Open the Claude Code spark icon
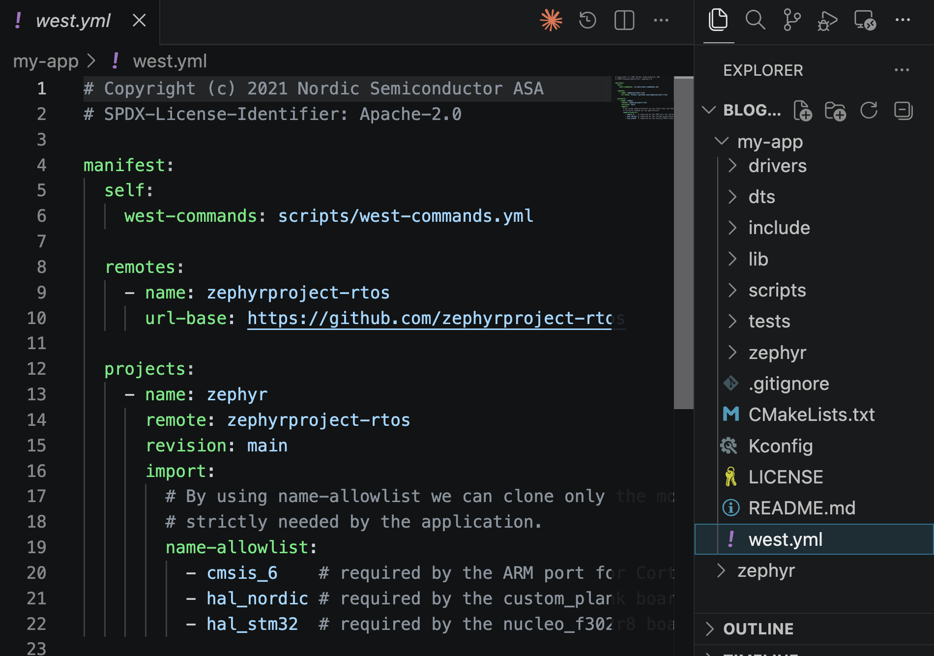The image size is (934, 656). point(551,20)
